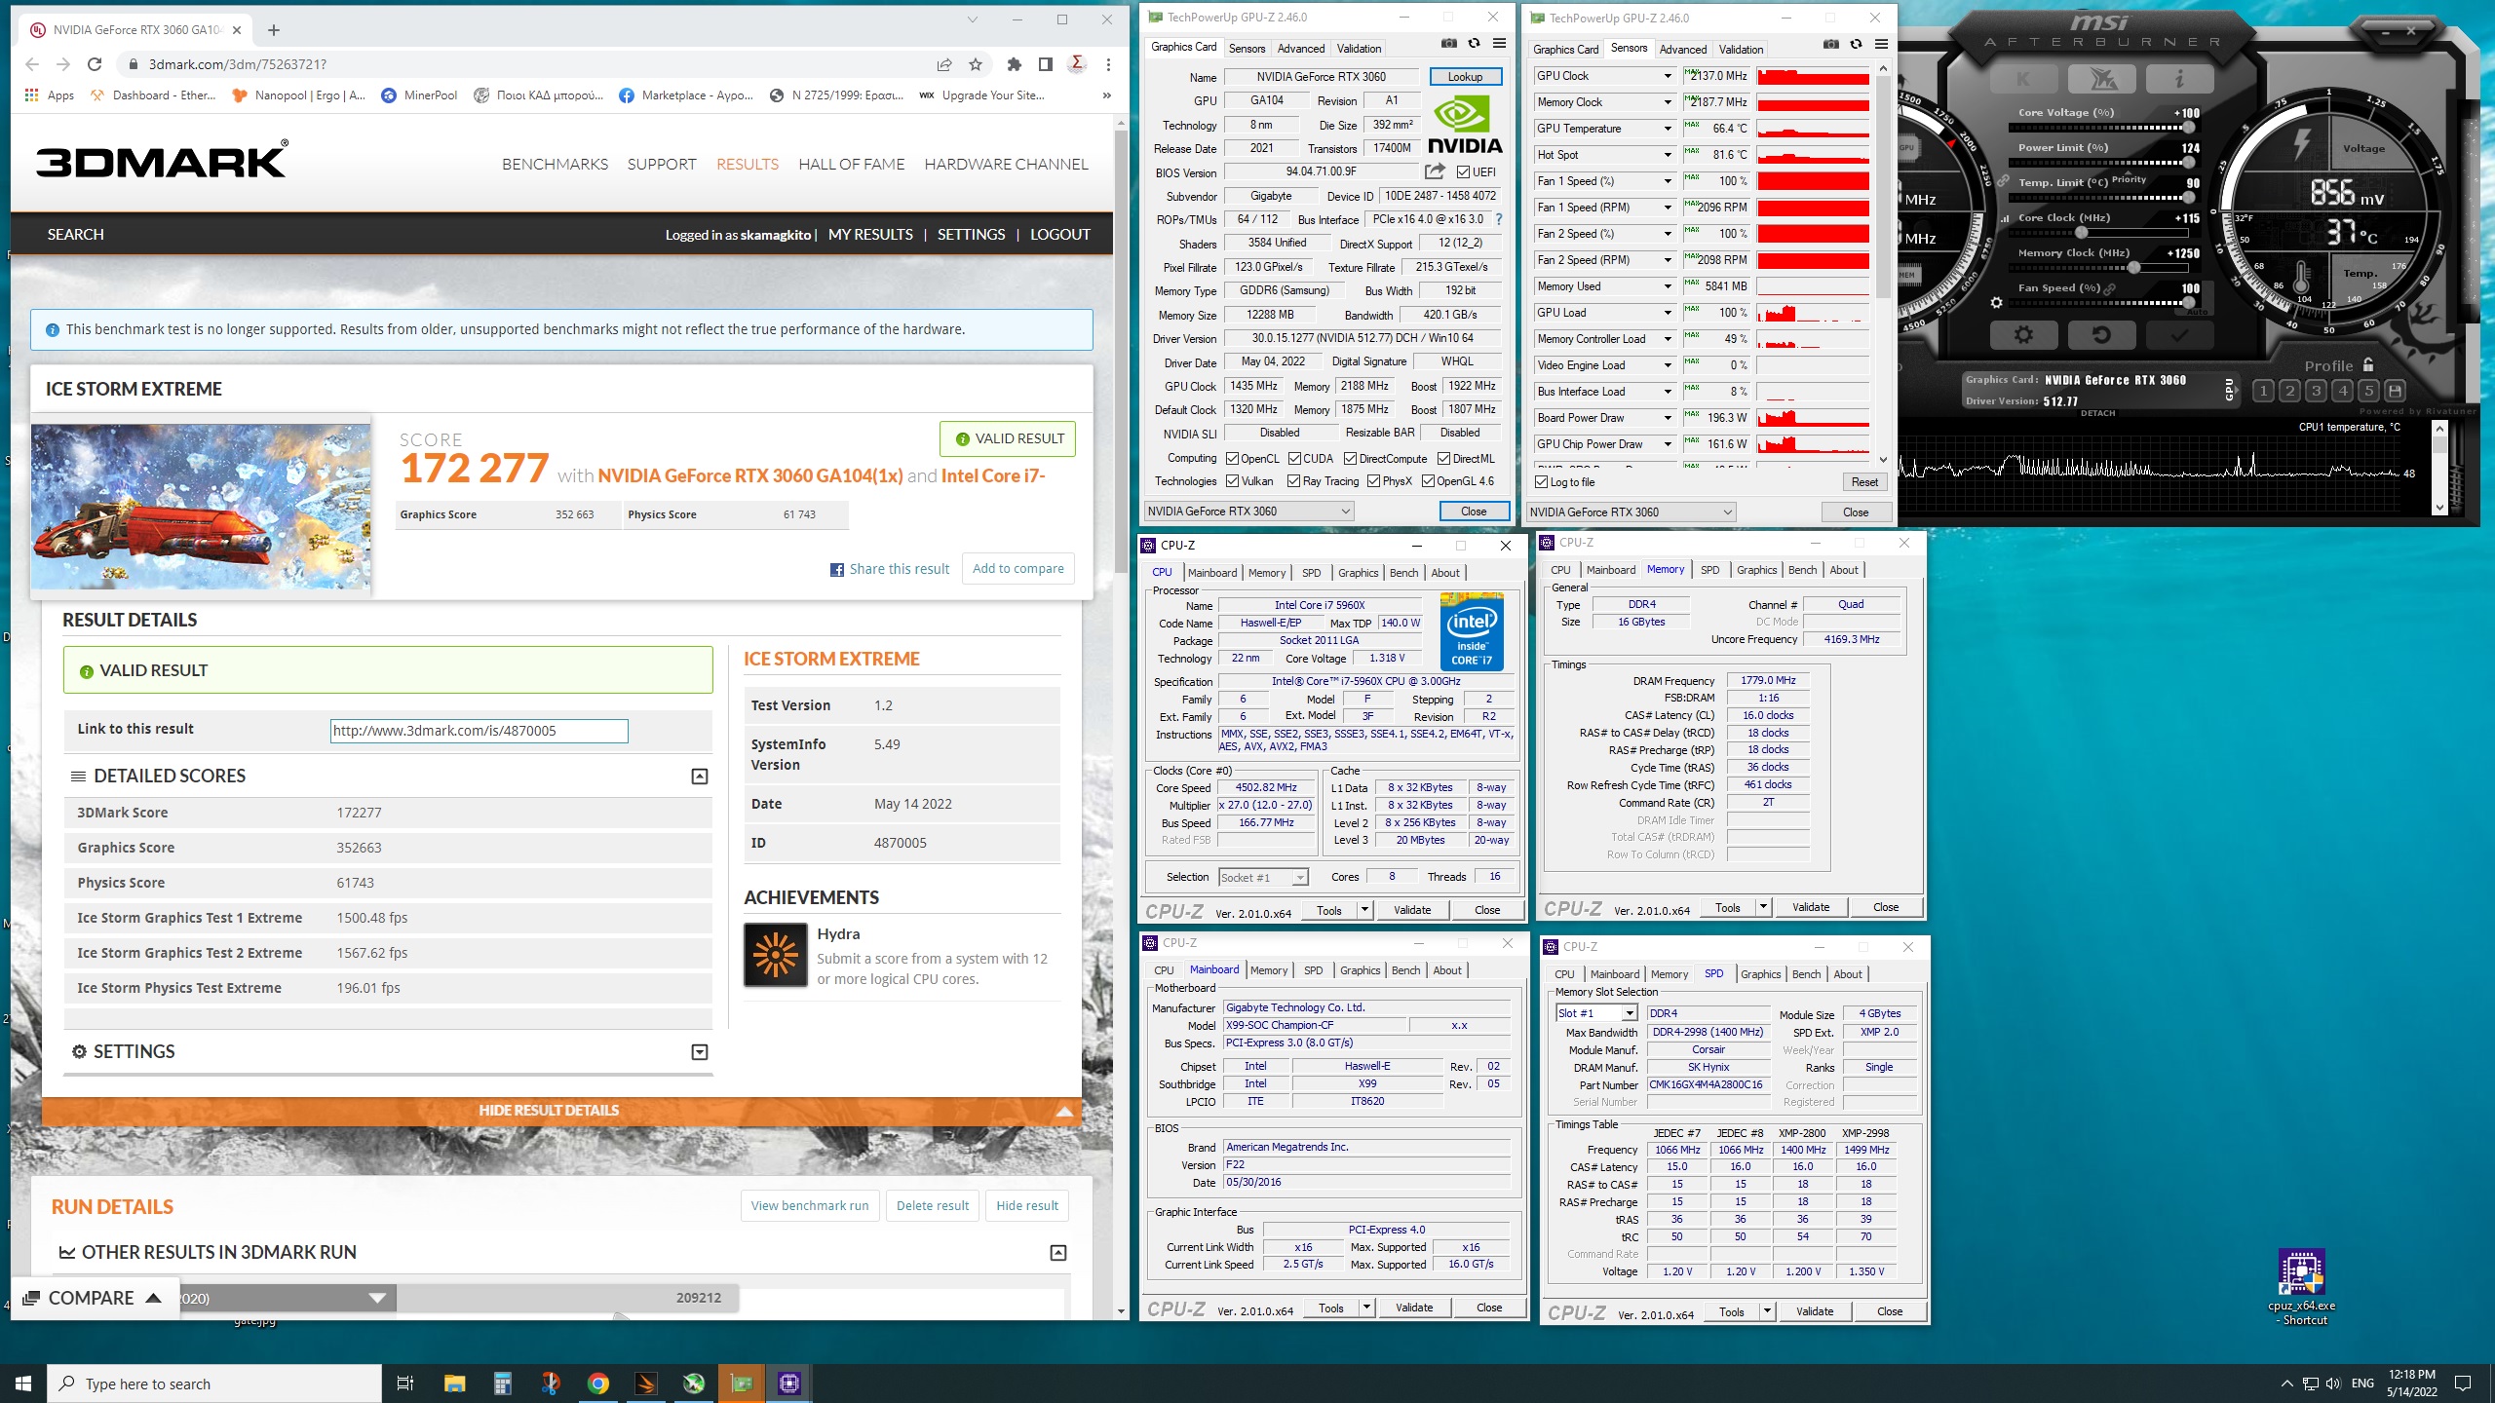Click Afterburner save profile floppy icon
The image size is (2495, 1403).
click(x=2395, y=391)
